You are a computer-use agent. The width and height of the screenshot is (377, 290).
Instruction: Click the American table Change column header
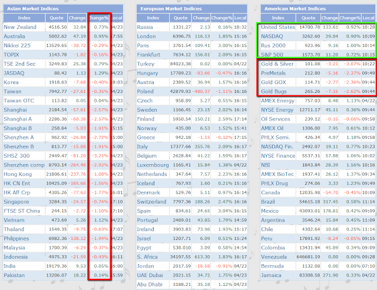[330, 18]
